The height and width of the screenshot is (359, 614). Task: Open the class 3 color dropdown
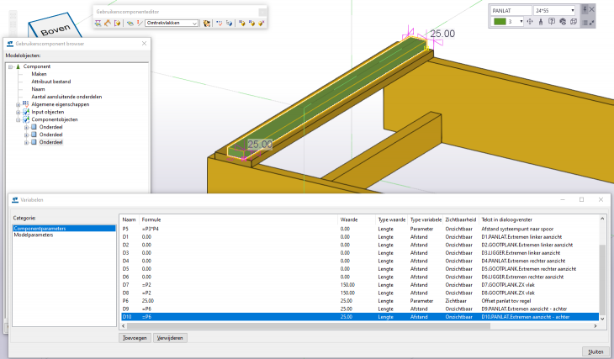520,21
